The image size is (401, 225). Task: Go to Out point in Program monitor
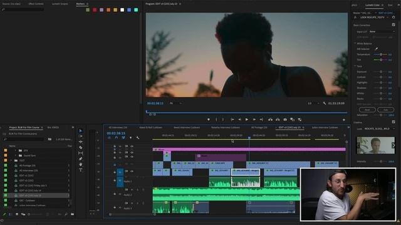pyautogui.click(x=261, y=119)
